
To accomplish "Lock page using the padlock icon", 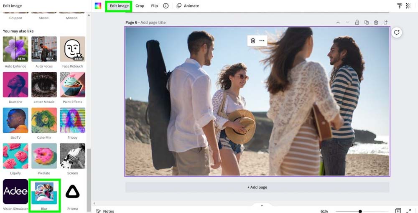I will [x=357, y=23].
